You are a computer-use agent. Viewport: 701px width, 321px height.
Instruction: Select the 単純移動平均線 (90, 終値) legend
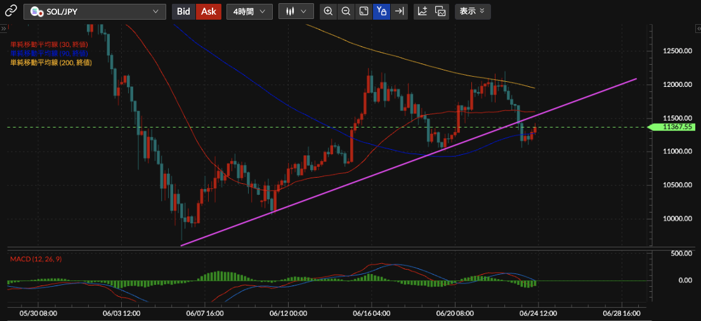tap(49, 54)
